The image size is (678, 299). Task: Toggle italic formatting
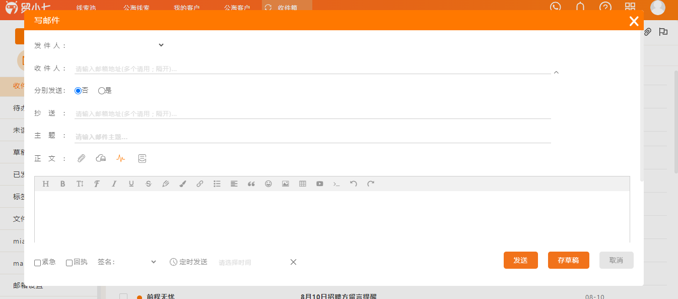(114, 184)
